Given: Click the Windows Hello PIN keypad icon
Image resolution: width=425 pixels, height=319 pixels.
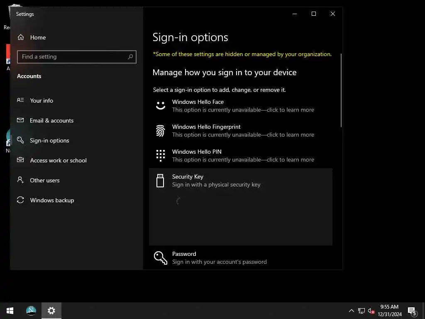Looking at the screenshot, I should (x=161, y=155).
